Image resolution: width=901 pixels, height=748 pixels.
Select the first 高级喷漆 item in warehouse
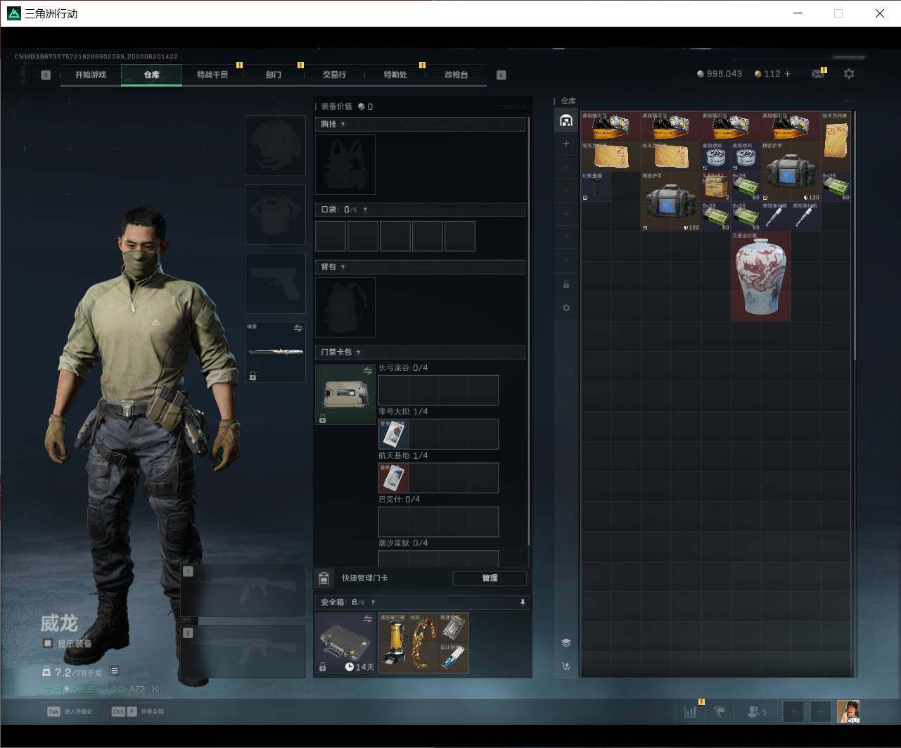click(611, 127)
